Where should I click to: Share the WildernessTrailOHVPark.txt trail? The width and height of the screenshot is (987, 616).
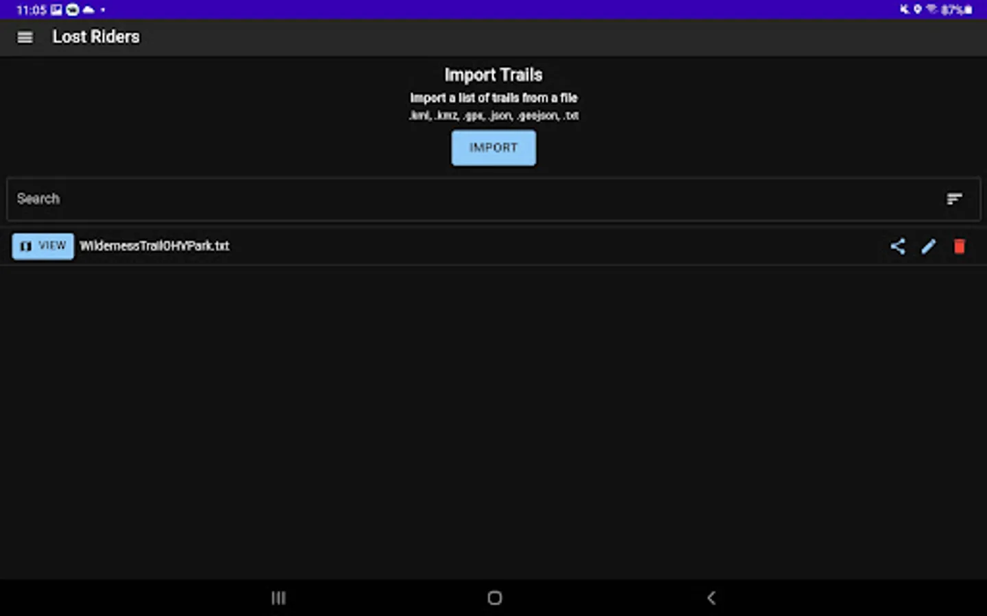898,246
